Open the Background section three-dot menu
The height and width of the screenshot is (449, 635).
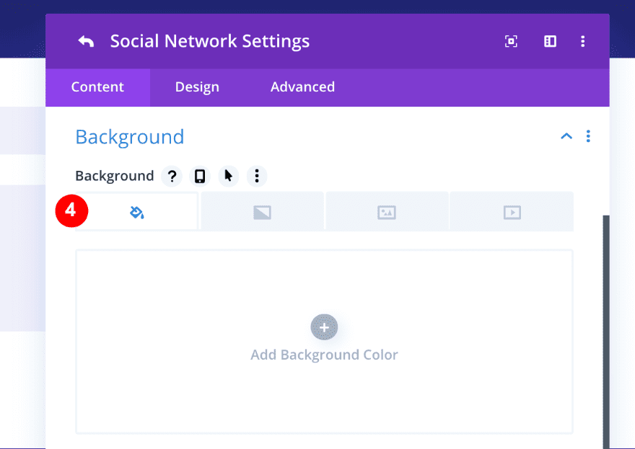click(x=588, y=135)
